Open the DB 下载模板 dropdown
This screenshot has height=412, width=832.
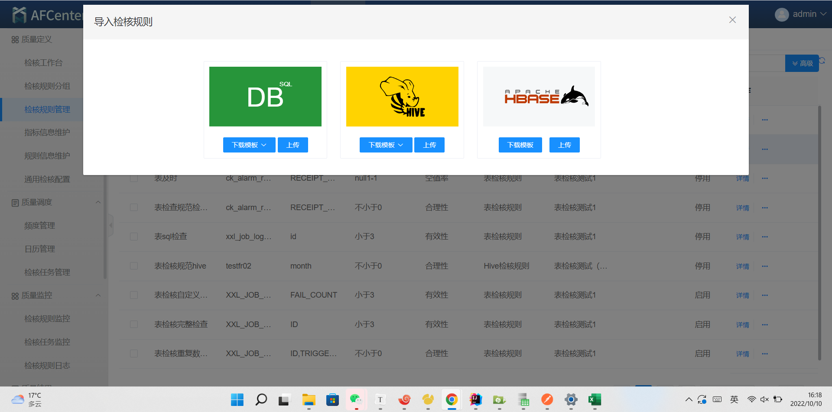click(249, 145)
